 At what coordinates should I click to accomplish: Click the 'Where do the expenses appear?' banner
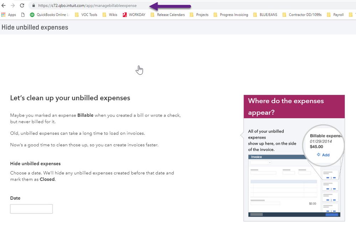(294, 107)
